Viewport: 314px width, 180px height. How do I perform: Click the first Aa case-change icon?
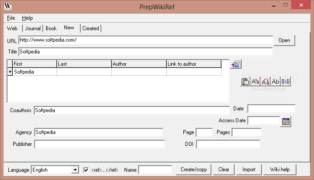click(x=255, y=81)
